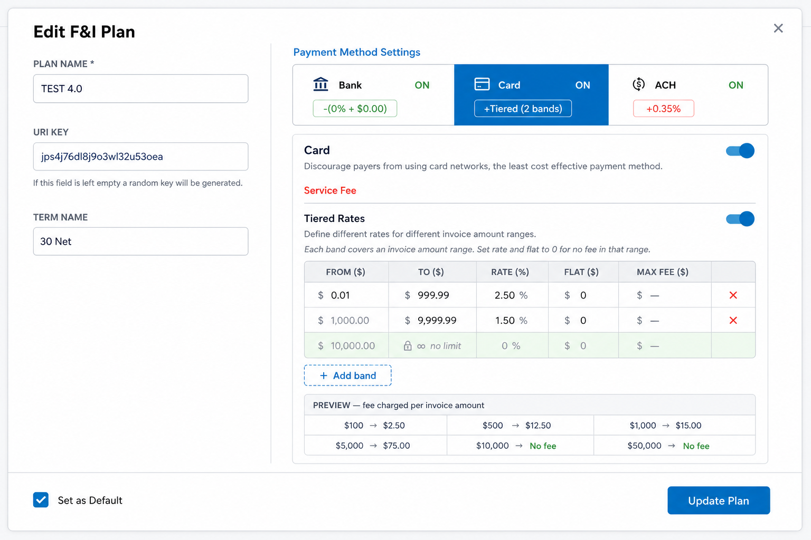Toggle the Card payment method switch
Viewport: 811px width, 540px height.
point(740,151)
